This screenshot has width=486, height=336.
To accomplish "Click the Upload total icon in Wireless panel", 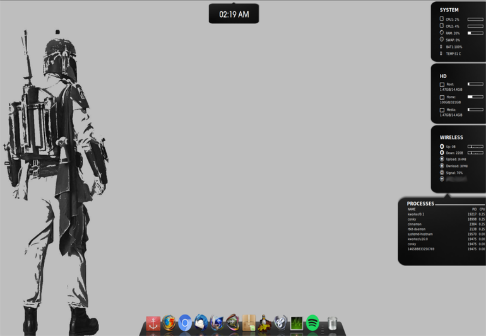I will point(442,159).
